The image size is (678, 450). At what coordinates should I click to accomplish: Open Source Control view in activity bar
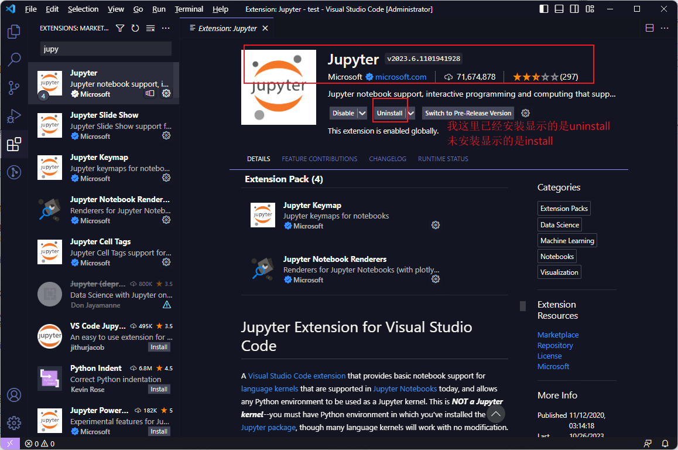(x=14, y=88)
